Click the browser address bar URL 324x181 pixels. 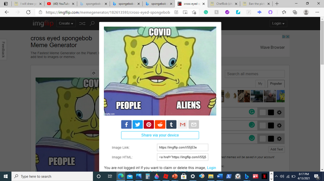tap(108, 12)
